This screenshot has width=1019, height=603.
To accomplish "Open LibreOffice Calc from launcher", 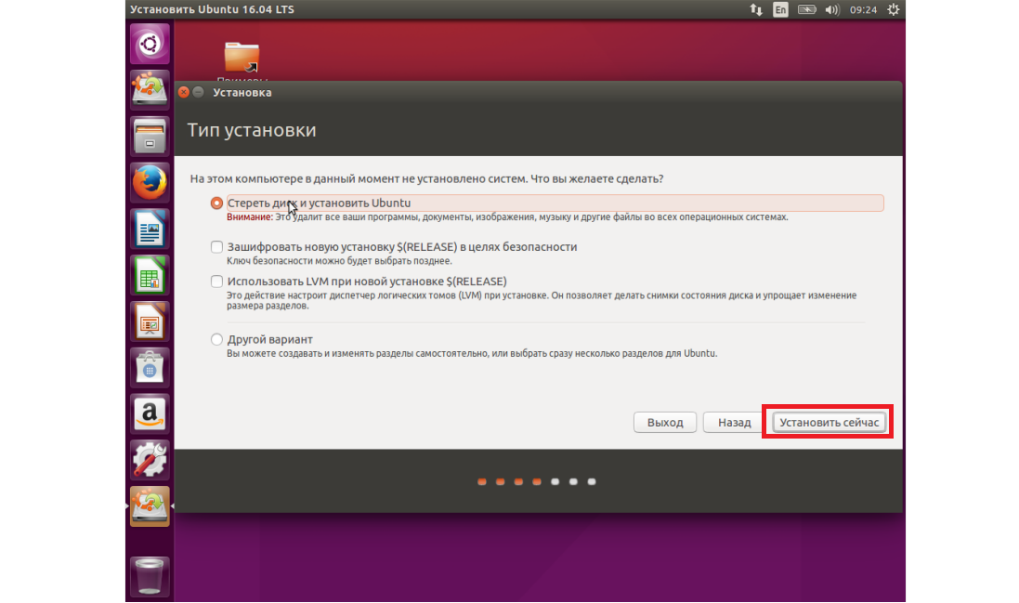I will coord(150,275).
